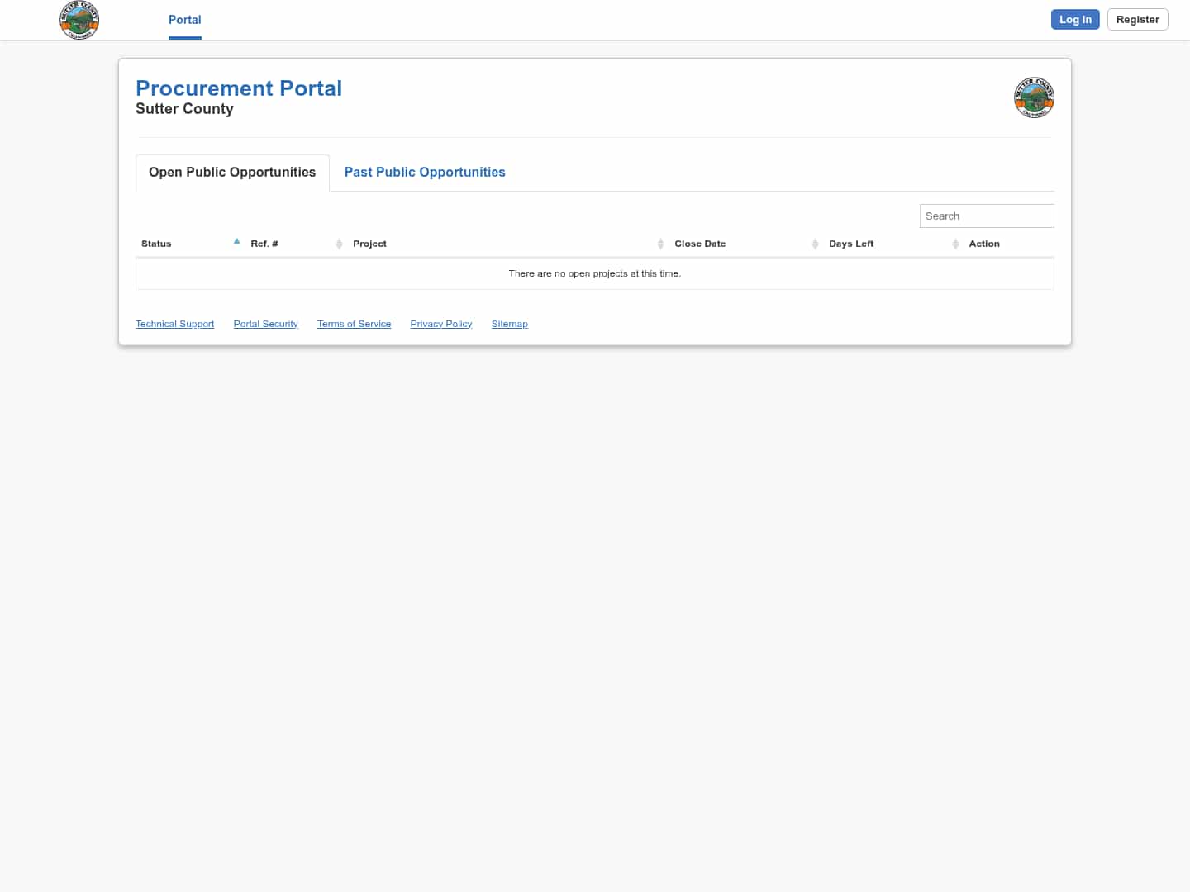Image resolution: width=1190 pixels, height=892 pixels.
Task: Click the Procurement Portal heading
Action: (239, 88)
